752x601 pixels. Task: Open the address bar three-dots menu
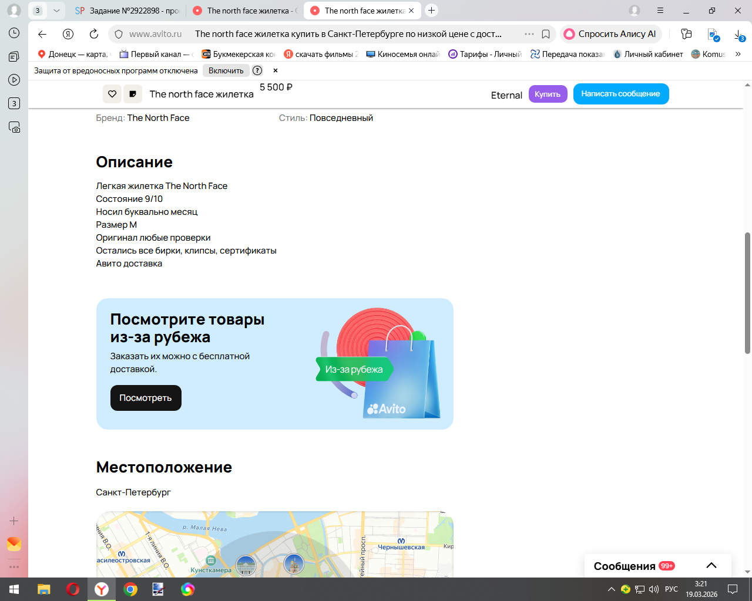529,34
